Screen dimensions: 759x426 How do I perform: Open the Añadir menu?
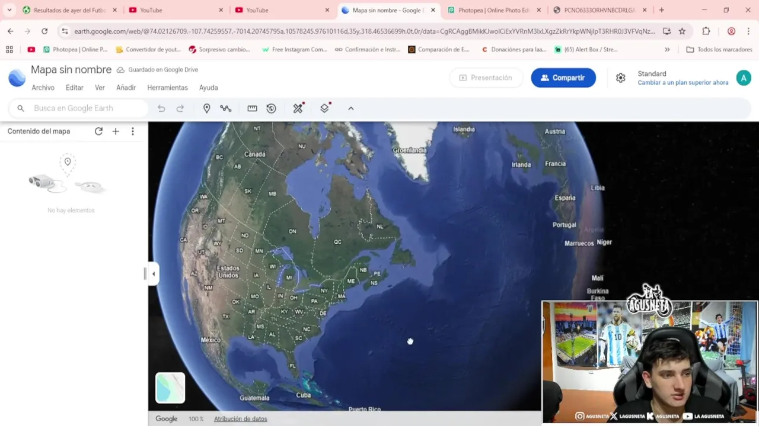(126, 88)
